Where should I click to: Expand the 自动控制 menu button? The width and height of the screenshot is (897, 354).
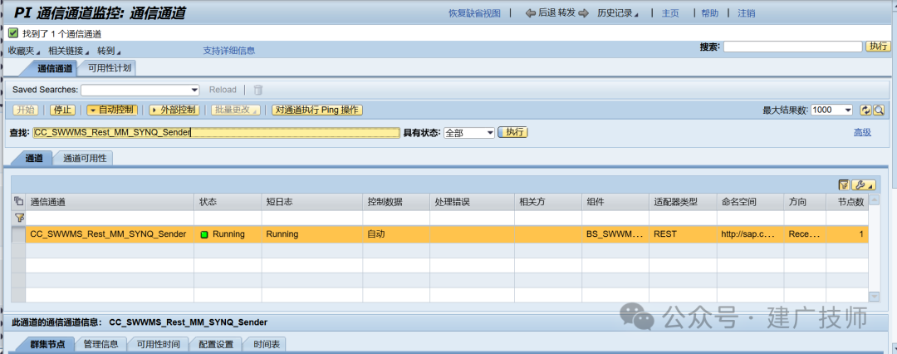[112, 110]
